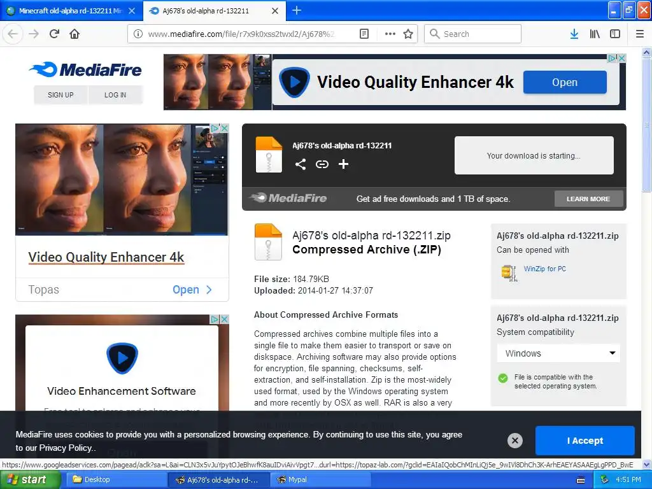Open AdChoices info on top banner

612,58
